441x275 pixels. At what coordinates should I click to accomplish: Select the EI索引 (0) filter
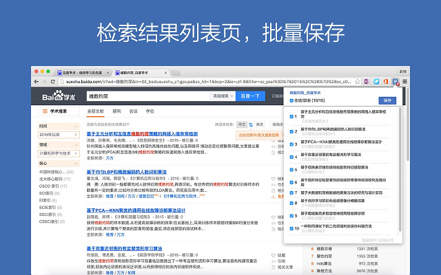point(48,200)
